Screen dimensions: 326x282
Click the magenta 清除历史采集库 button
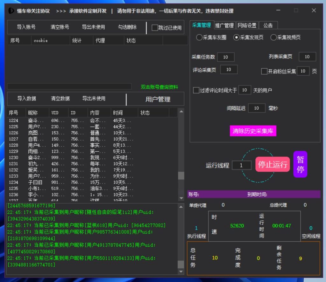click(253, 131)
